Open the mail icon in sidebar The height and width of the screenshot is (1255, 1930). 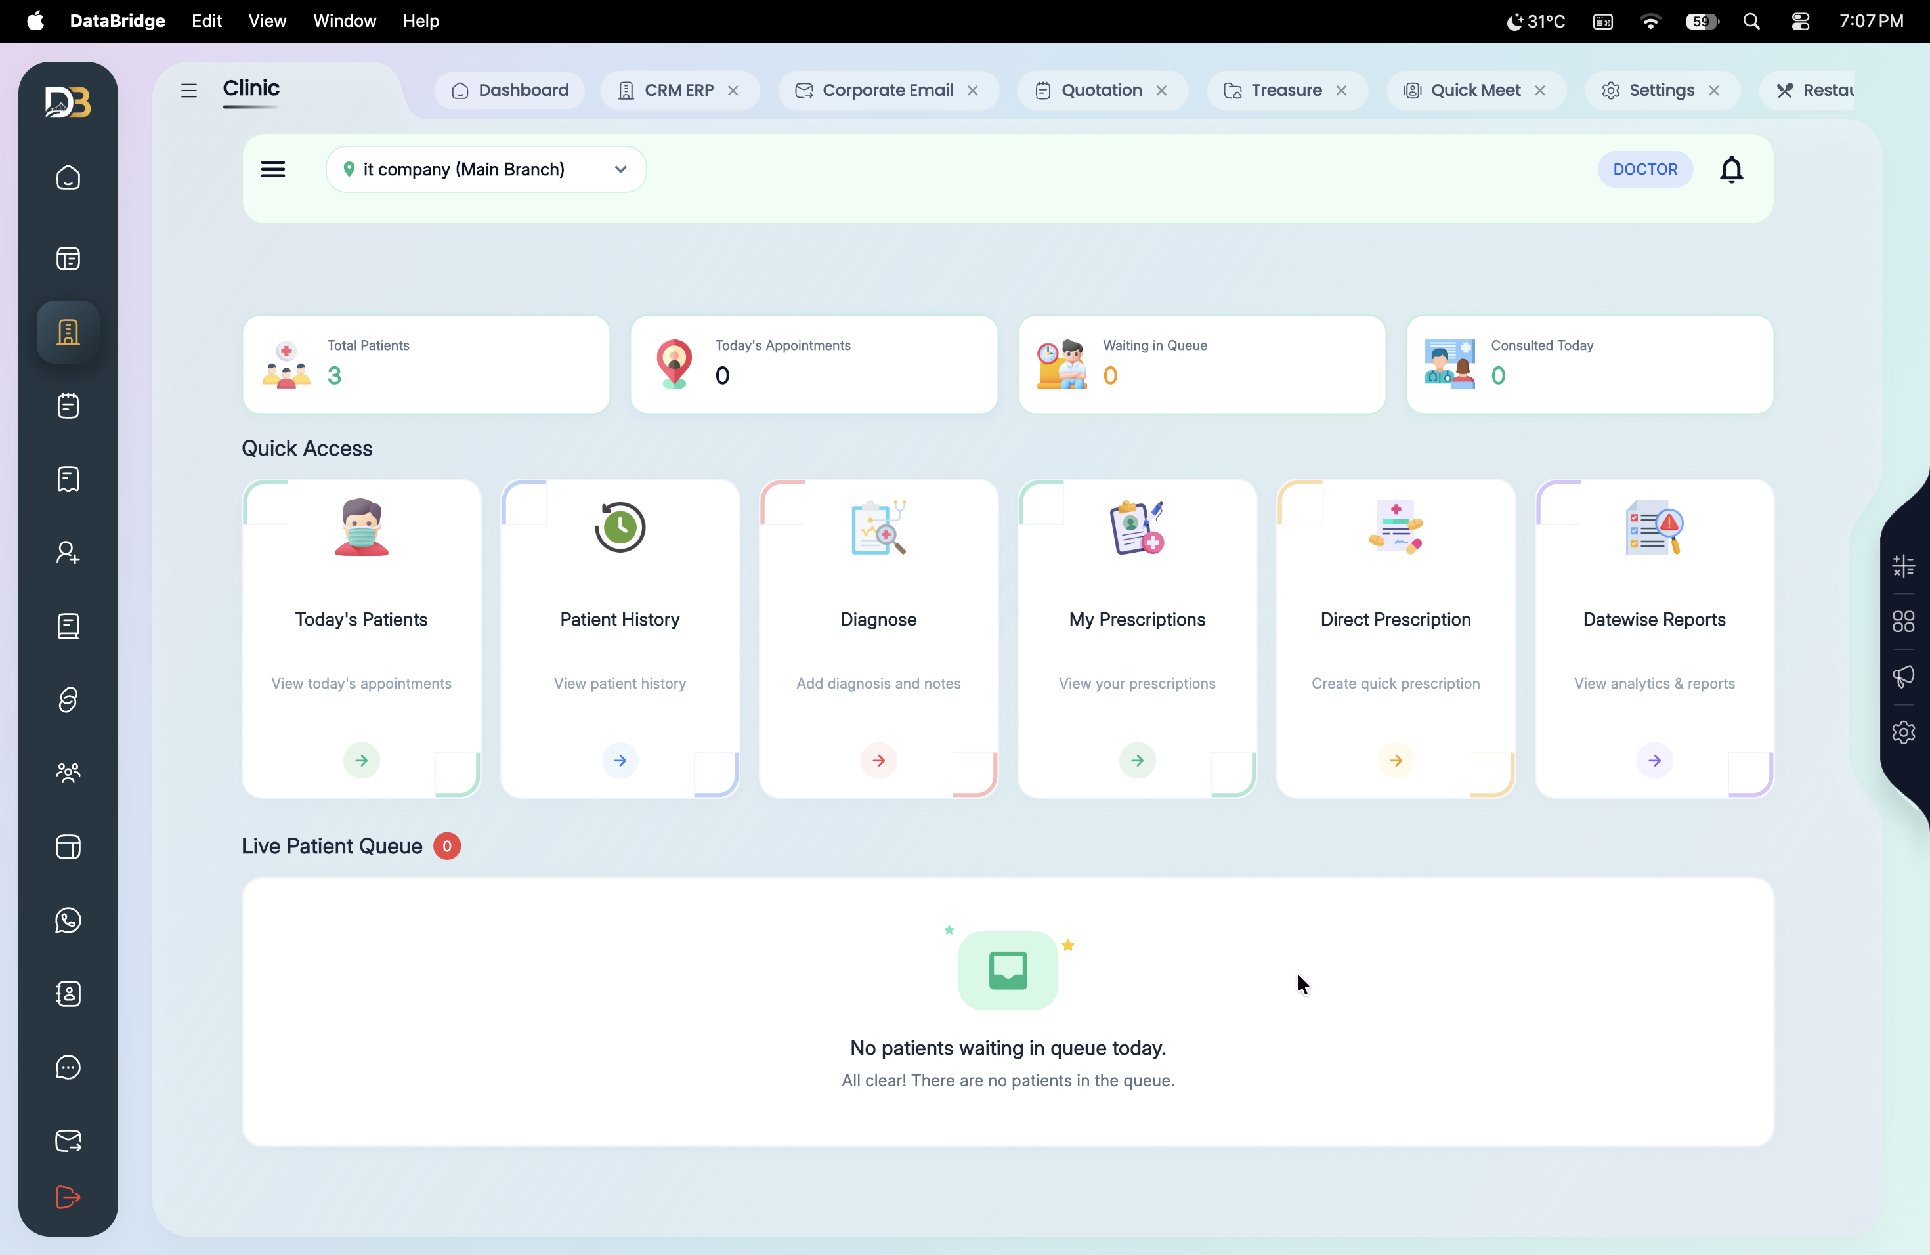click(x=68, y=1141)
